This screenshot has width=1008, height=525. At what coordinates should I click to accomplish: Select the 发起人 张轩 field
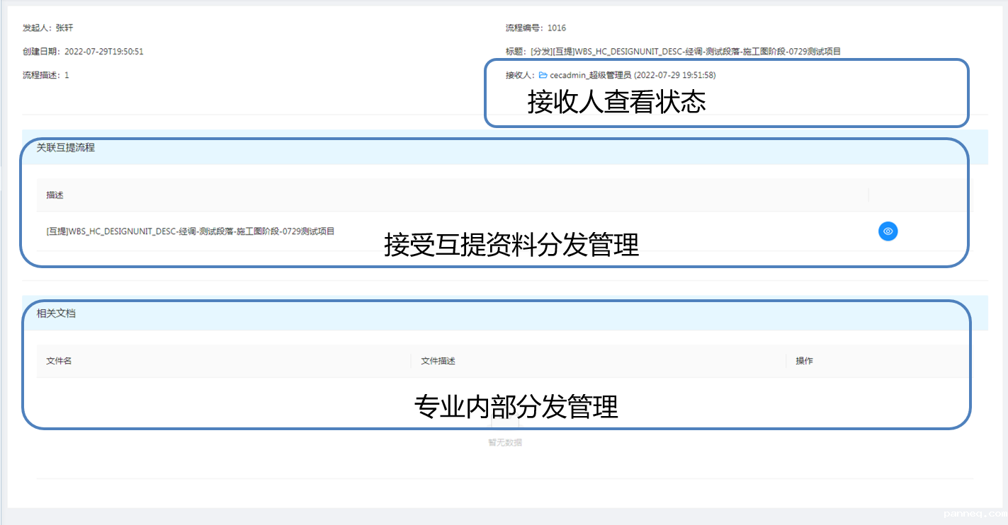click(48, 28)
